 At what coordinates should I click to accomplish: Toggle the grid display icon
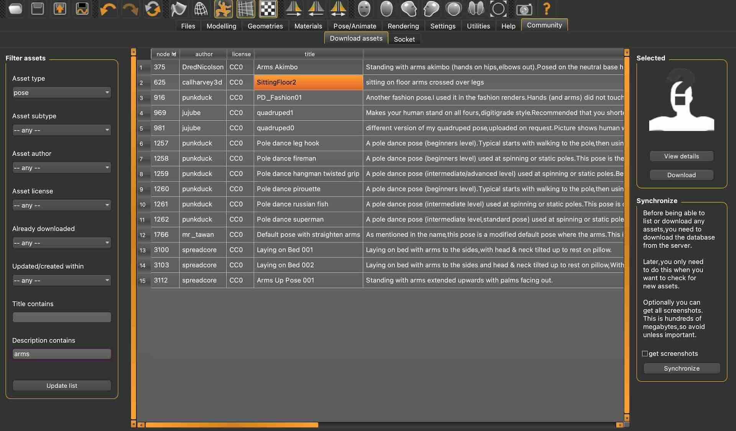point(246,9)
